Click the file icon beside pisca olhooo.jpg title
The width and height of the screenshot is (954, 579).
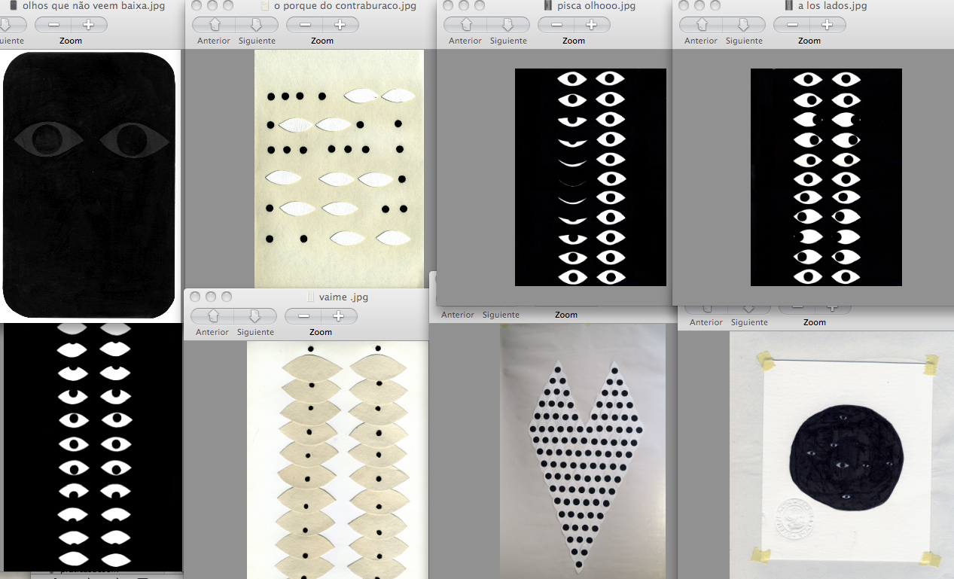point(547,6)
